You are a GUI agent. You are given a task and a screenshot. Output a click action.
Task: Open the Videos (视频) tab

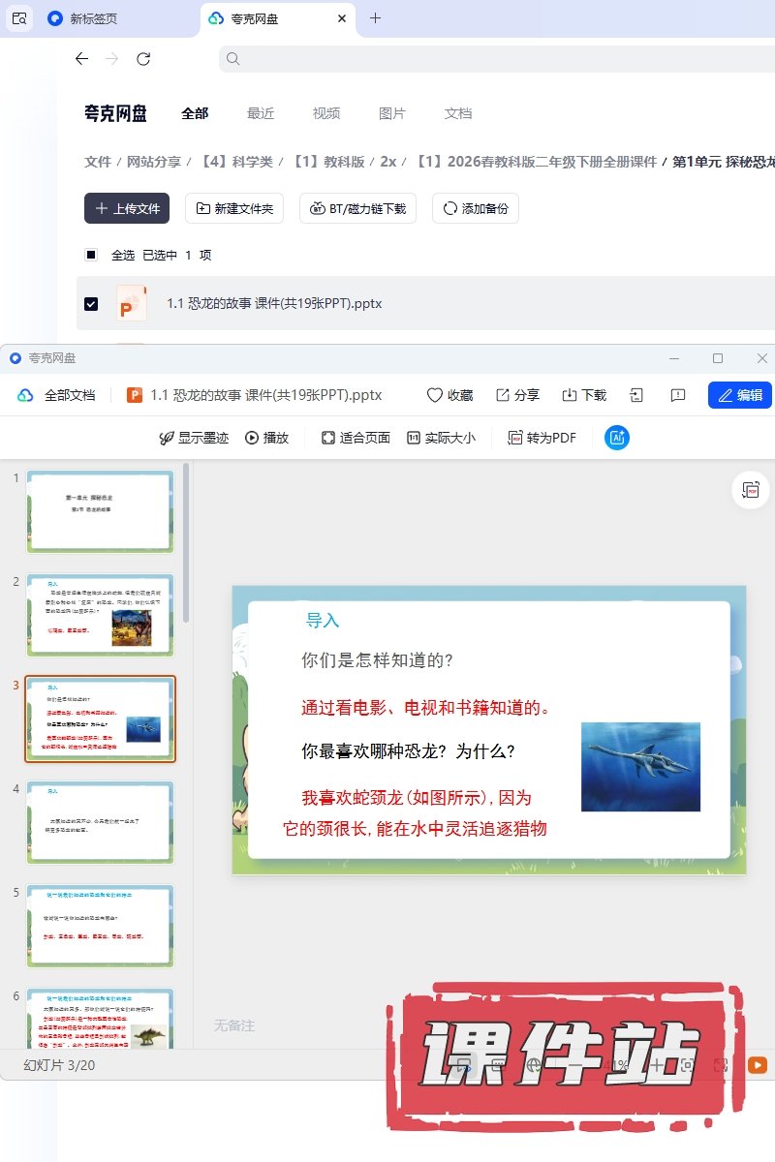(326, 113)
